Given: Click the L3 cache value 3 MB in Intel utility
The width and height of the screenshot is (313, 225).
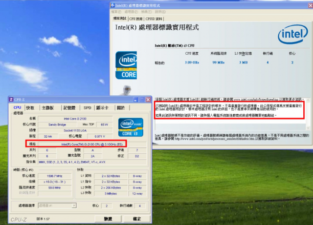Looking at the screenshot, I should click(244, 62).
